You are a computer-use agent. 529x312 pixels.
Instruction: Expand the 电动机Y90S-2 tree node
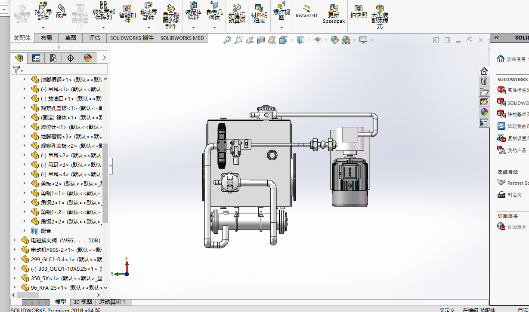[x=15, y=250]
